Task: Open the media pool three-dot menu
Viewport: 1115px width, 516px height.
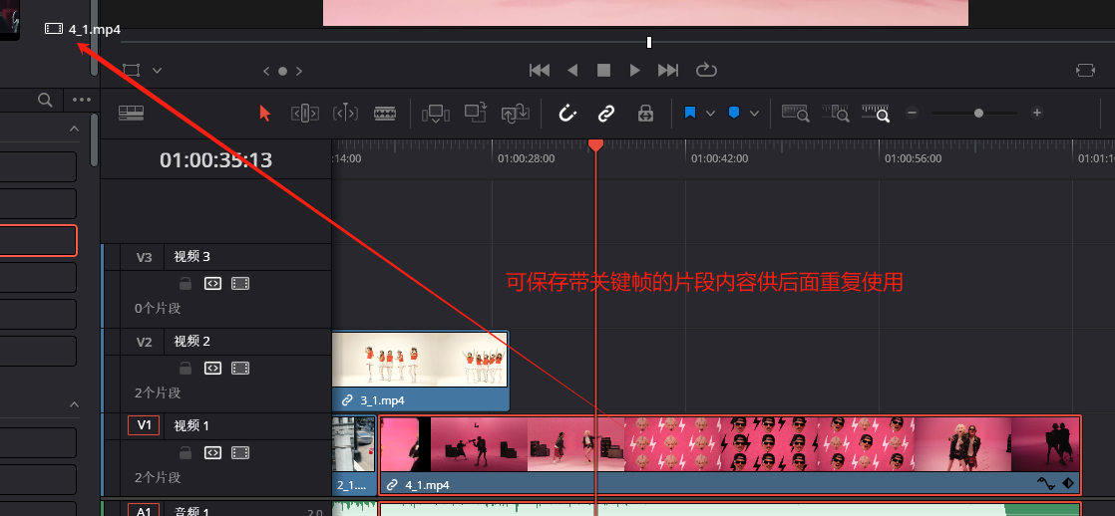Action: click(x=81, y=100)
